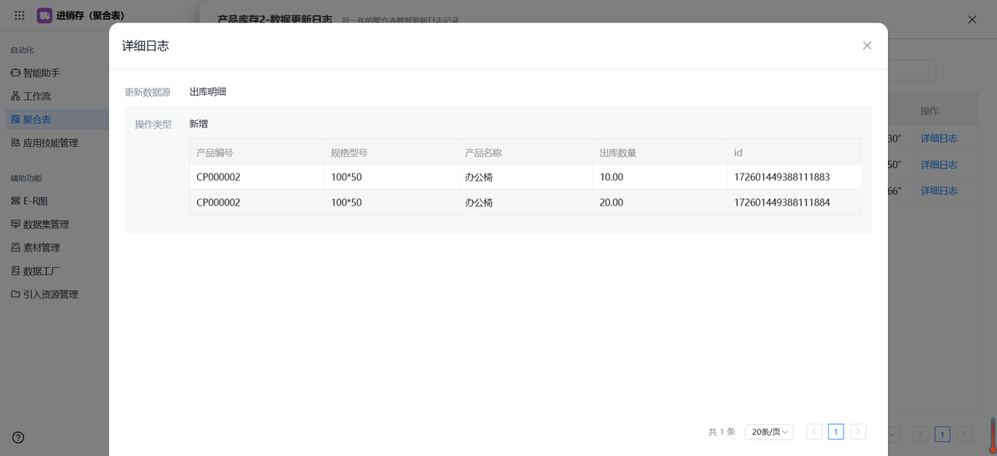Open 引入资源管理 folder item
Image resolution: width=997 pixels, height=456 pixels.
(50, 294)
